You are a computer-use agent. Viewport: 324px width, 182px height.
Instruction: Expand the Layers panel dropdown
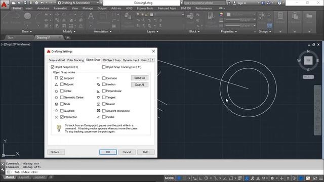click(152, 31)
